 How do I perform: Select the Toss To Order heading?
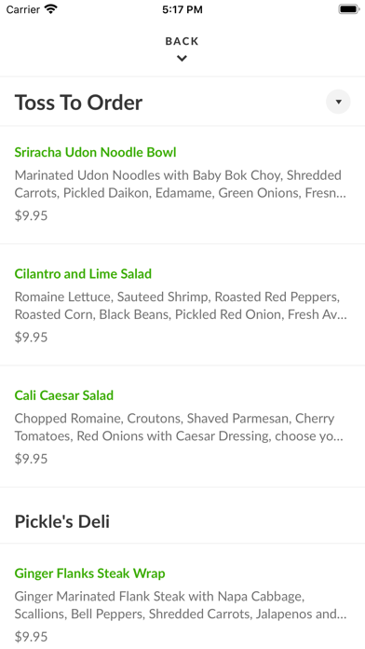pos(78,103)
